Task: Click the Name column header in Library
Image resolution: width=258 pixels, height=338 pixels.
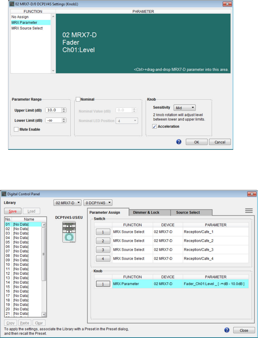Action: 29,219
